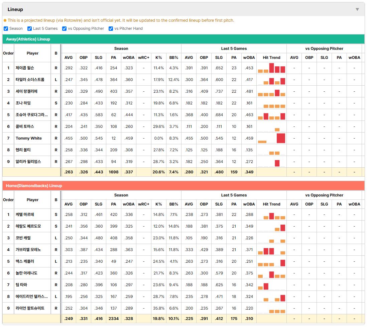Image resolution: width=367 pixels, height=327 pixels.
Task: Click hit trend bars for 가브리엘 모레노
Action: coord(271,250)
